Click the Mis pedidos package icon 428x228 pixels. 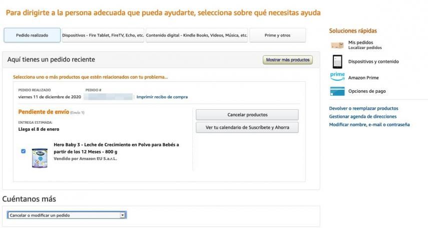[337, 45]
